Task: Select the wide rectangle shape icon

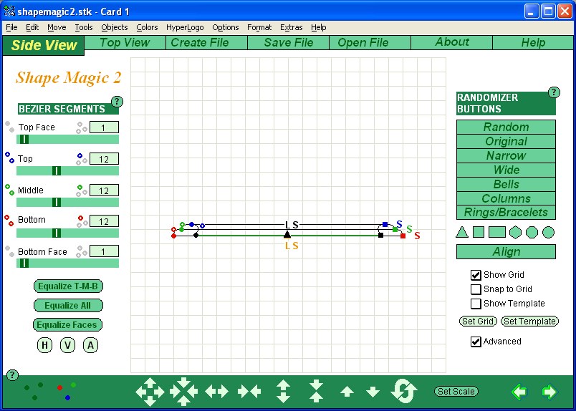Action: (496, 232)
